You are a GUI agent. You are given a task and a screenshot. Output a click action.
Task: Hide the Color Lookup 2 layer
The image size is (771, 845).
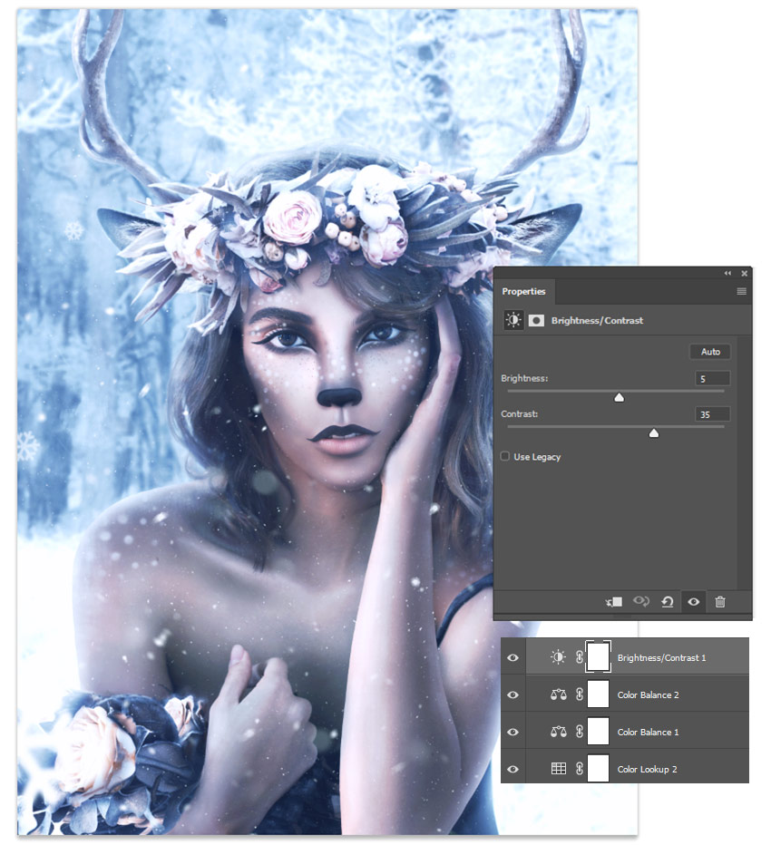click(512, 769)
